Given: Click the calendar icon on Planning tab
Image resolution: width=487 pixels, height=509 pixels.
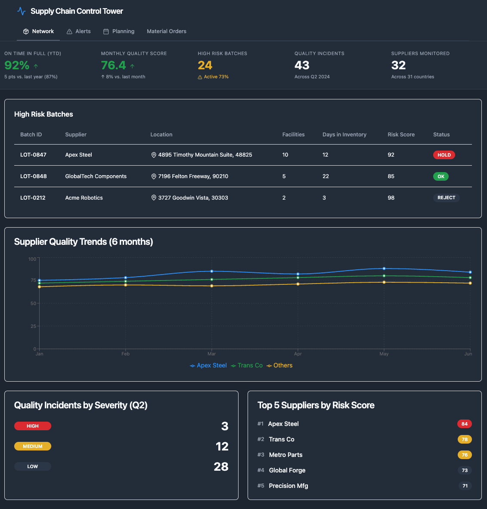Looking at the screenshot, I should click(106, 31).
